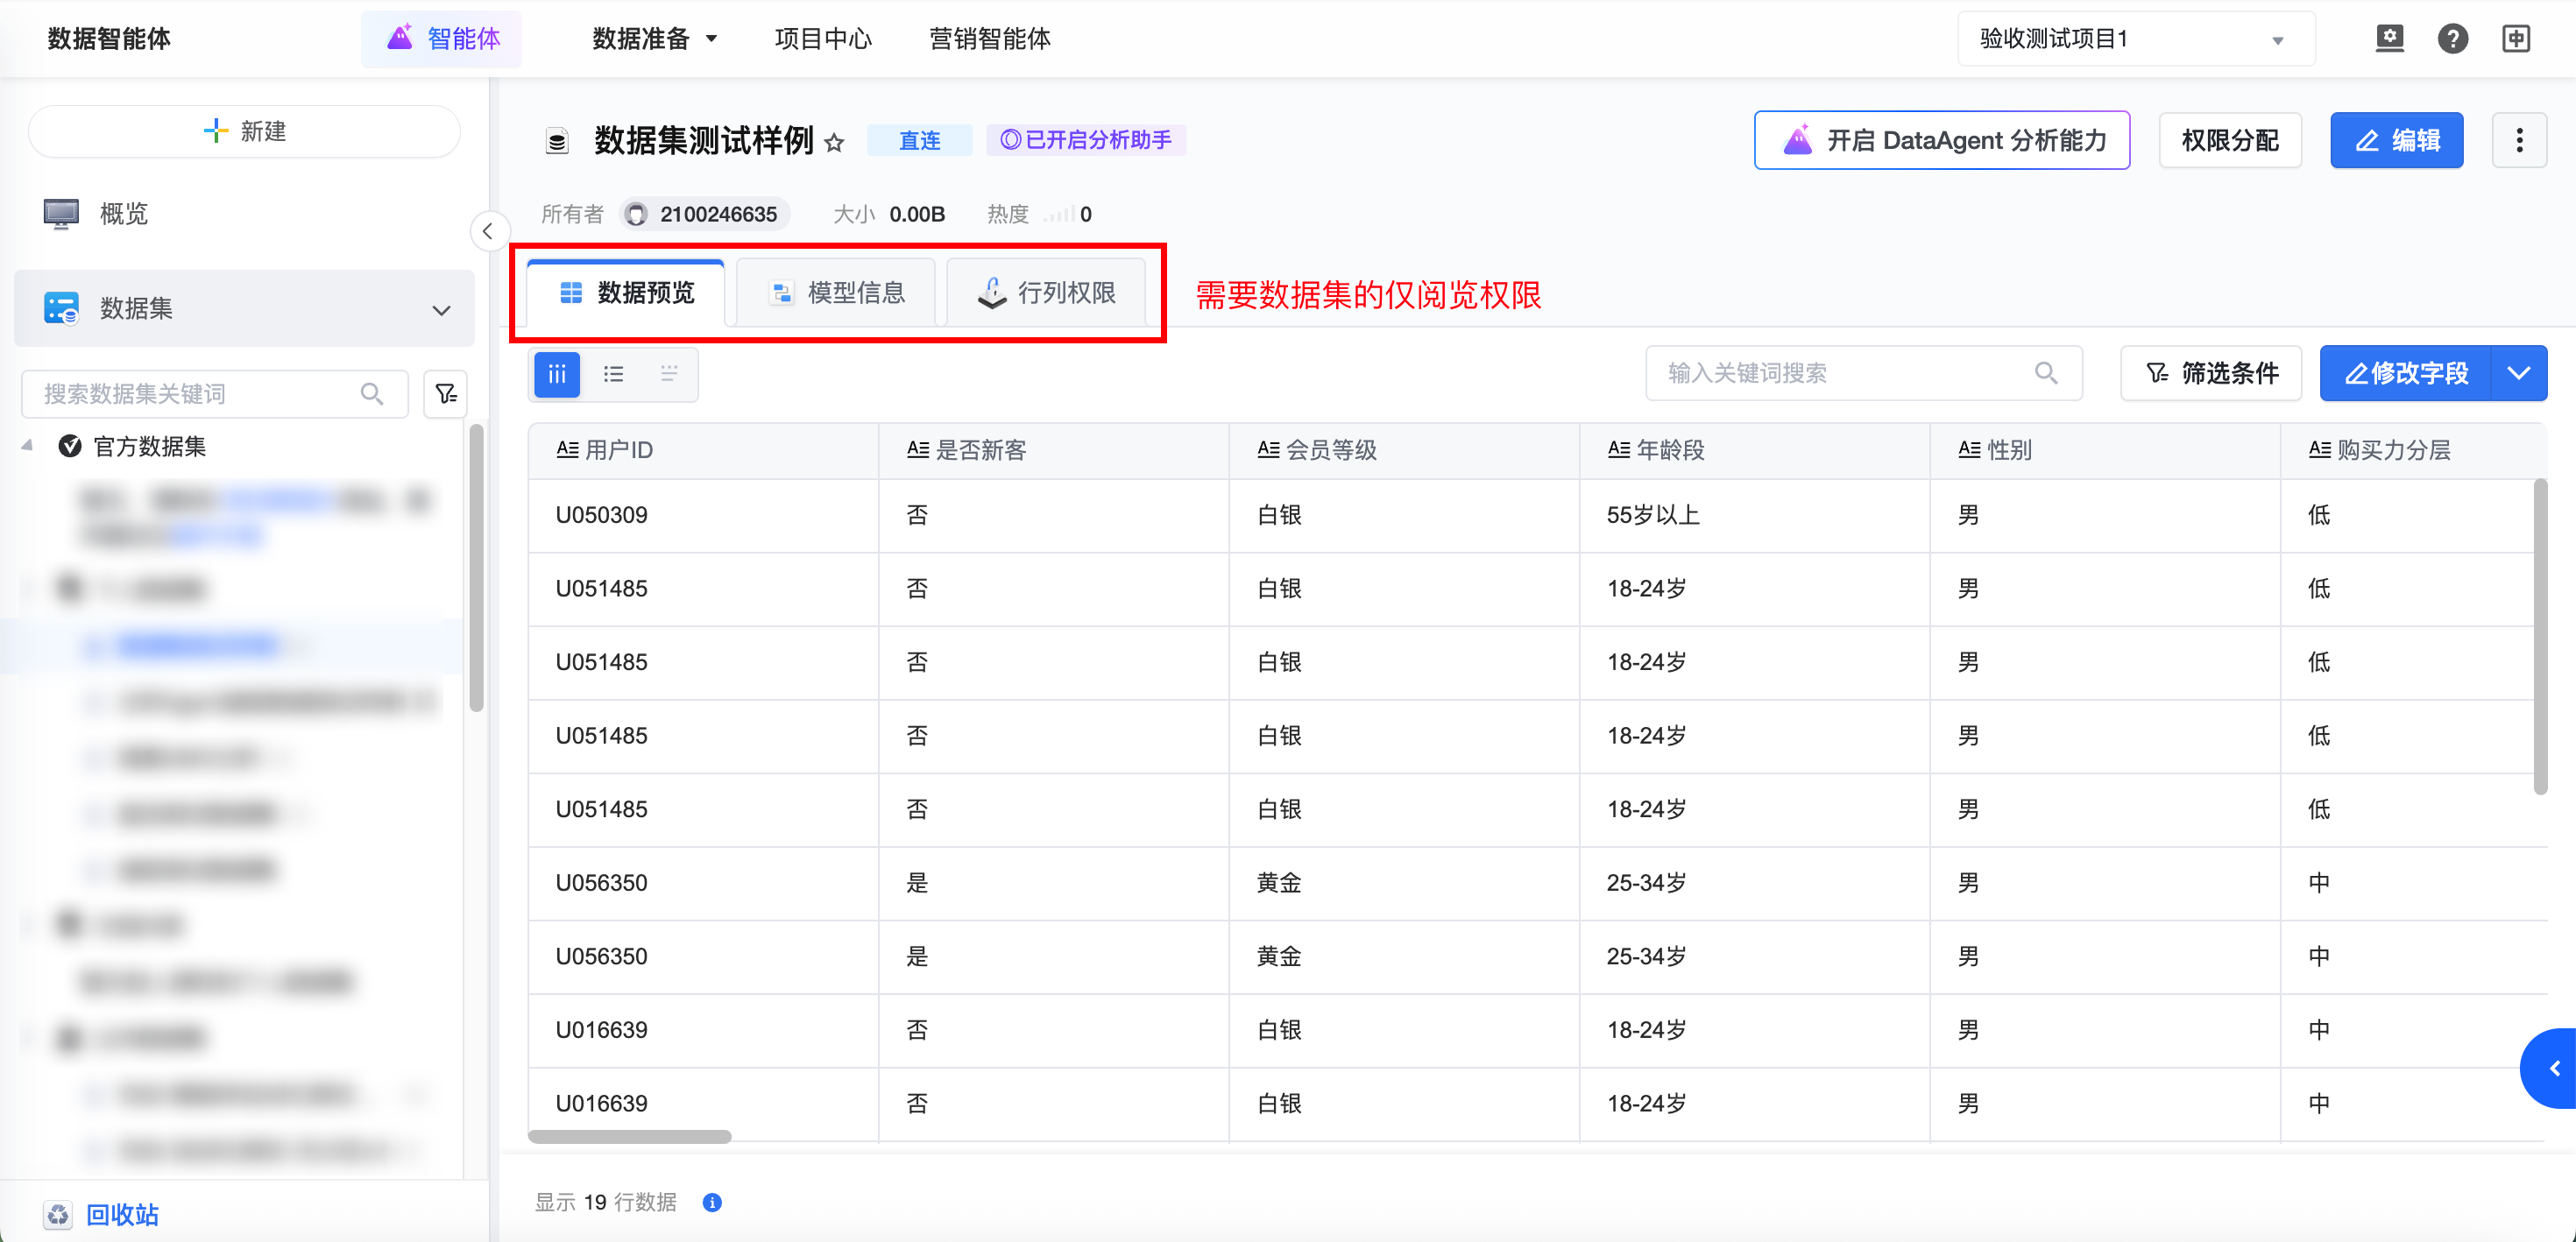Collapse the left sidebar with arrow button
This screenshot has height=1242, width=2576.
(488, 232)
